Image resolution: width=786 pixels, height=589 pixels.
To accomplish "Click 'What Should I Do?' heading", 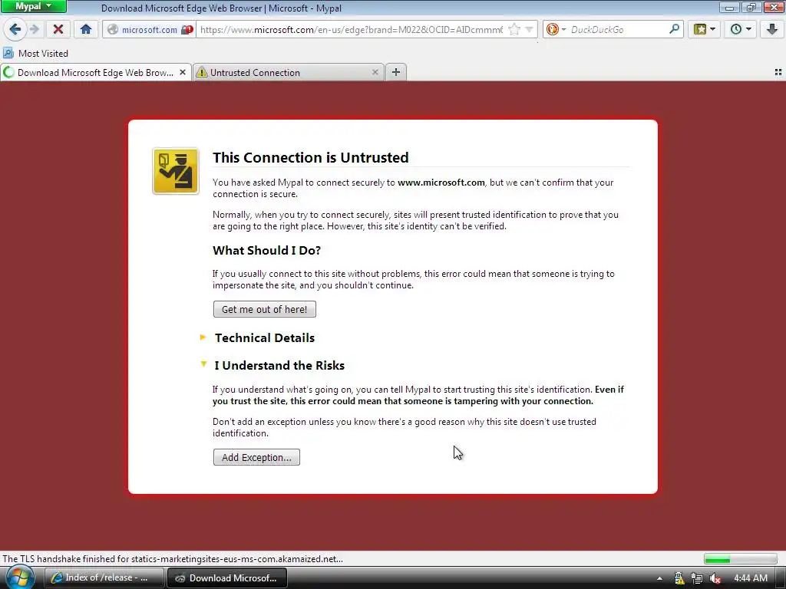I will point(266,251).
